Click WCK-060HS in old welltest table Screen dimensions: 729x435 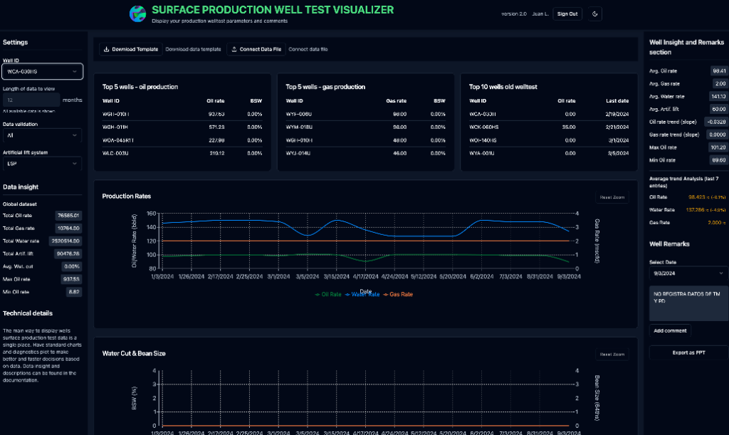(483, 127)
